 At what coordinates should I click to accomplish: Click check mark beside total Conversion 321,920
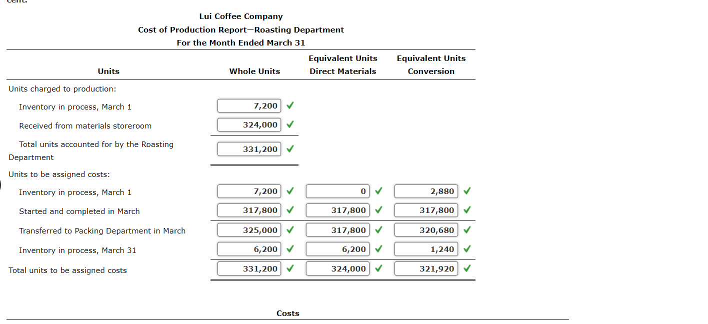tap(467, 268)
